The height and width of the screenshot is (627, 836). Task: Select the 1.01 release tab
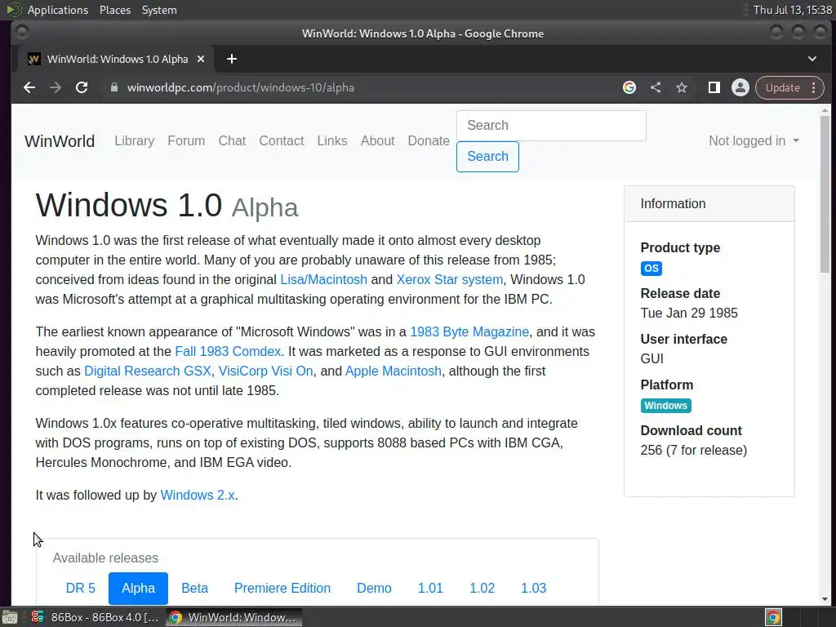[x=430, y=588]
